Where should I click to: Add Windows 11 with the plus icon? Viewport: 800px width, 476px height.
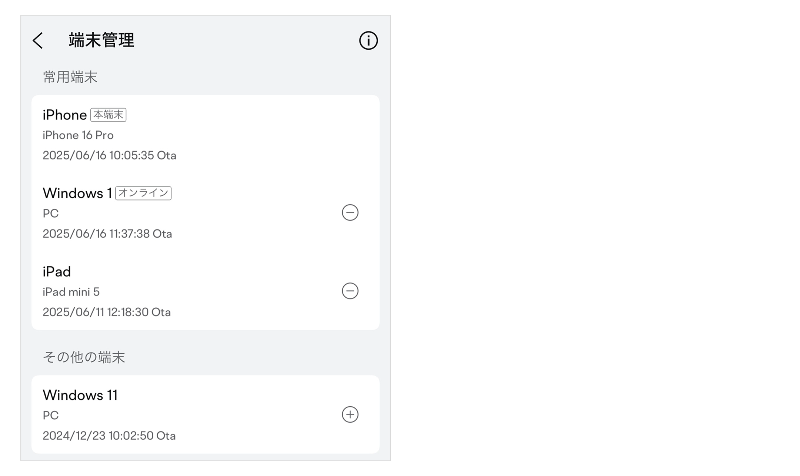tap(350, 414)
